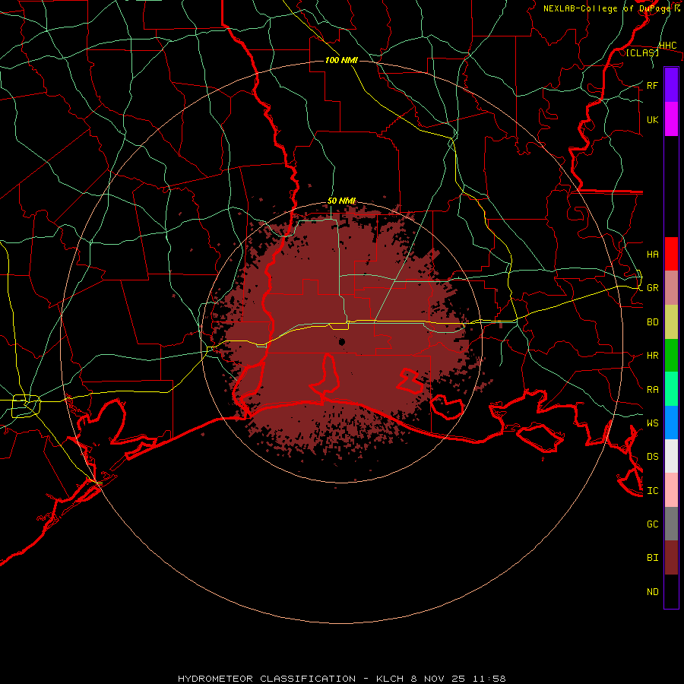Click the BD legend label
The image size is (684, 684).
pos(652,322)
